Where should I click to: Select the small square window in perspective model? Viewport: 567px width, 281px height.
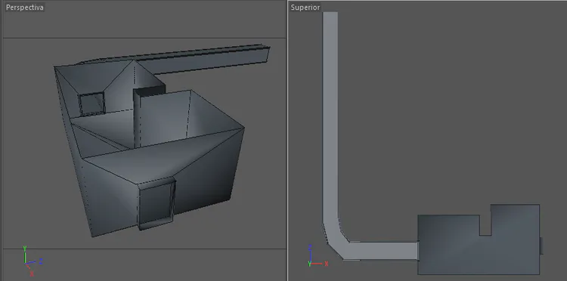click(x=91, y=103)
